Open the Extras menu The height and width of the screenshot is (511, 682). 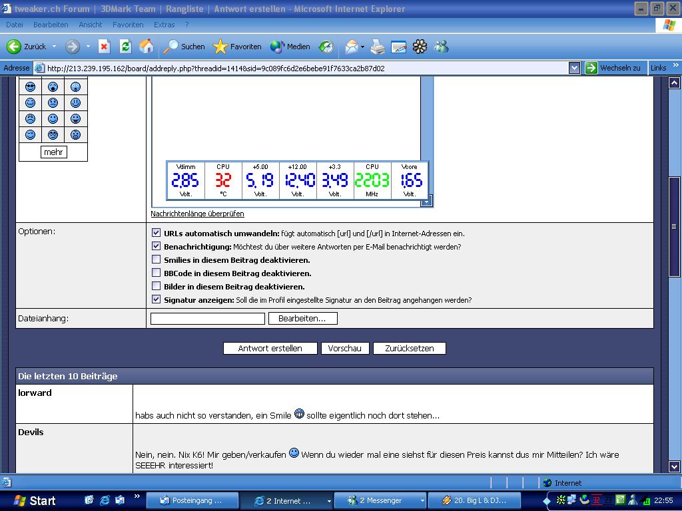pyautogui.click(x=164, y=25)
